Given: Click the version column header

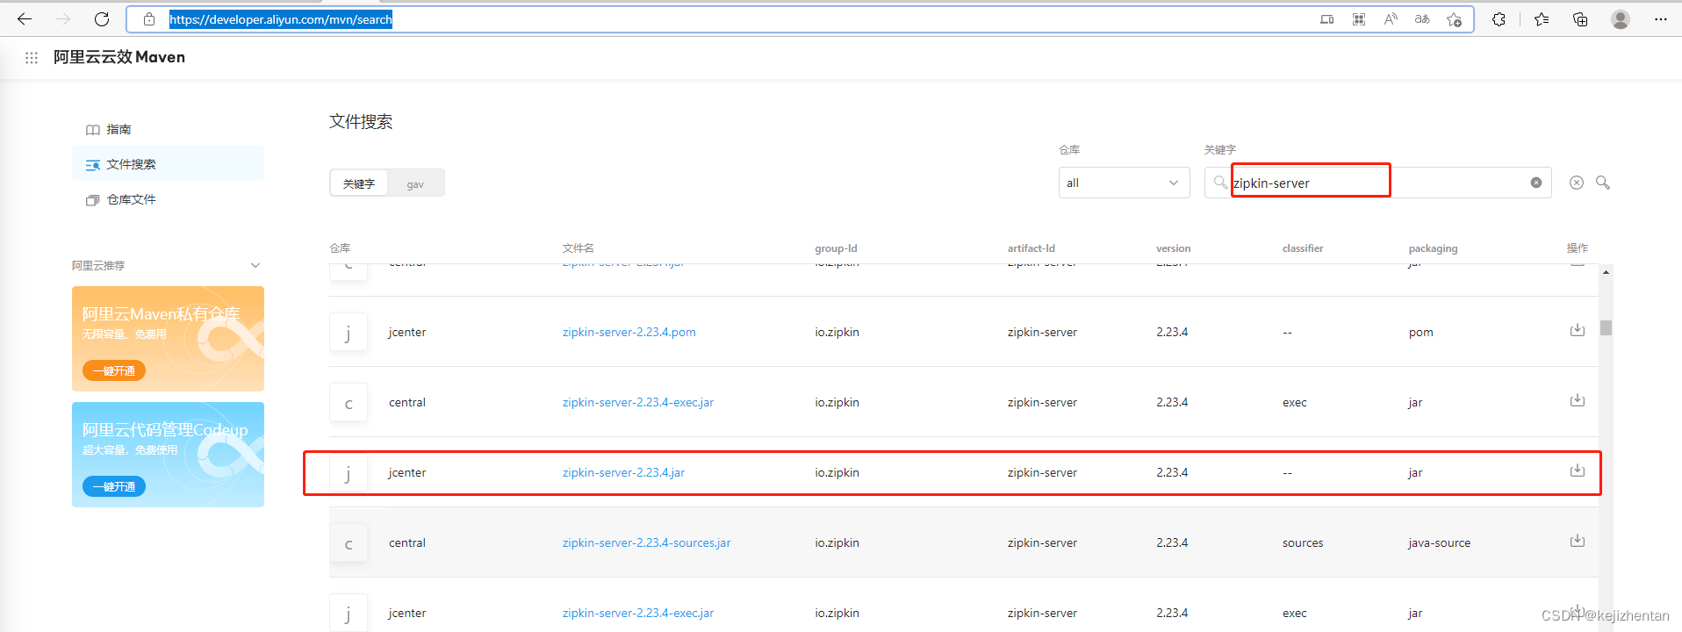Looking at the screenshot, I should click(1174, 248).
